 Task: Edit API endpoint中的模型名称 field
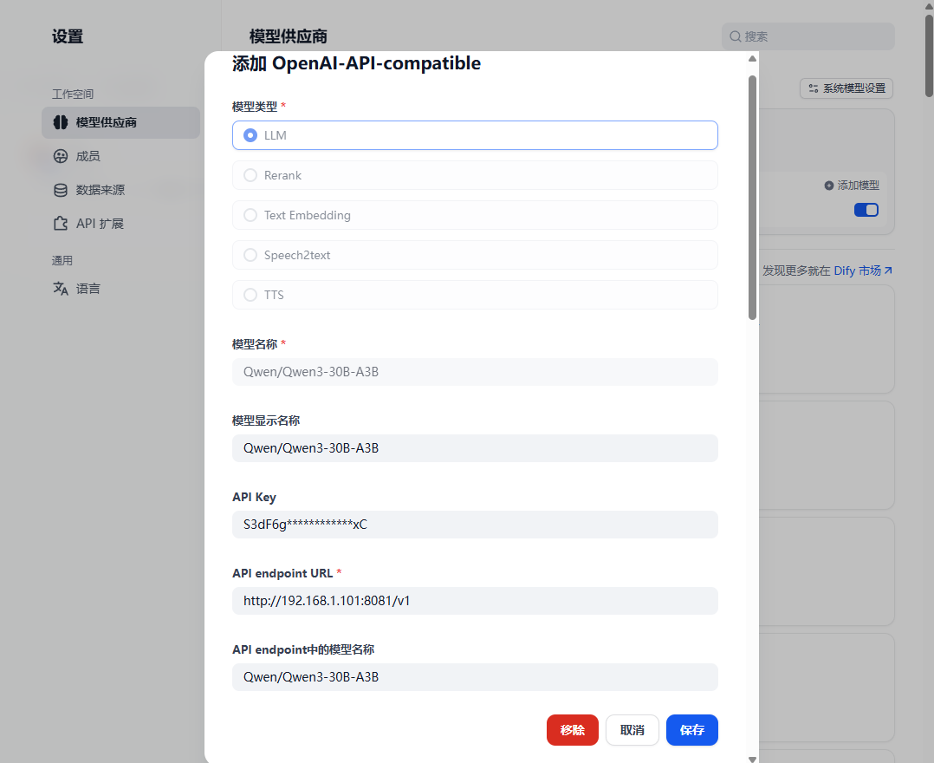(475, 677)
